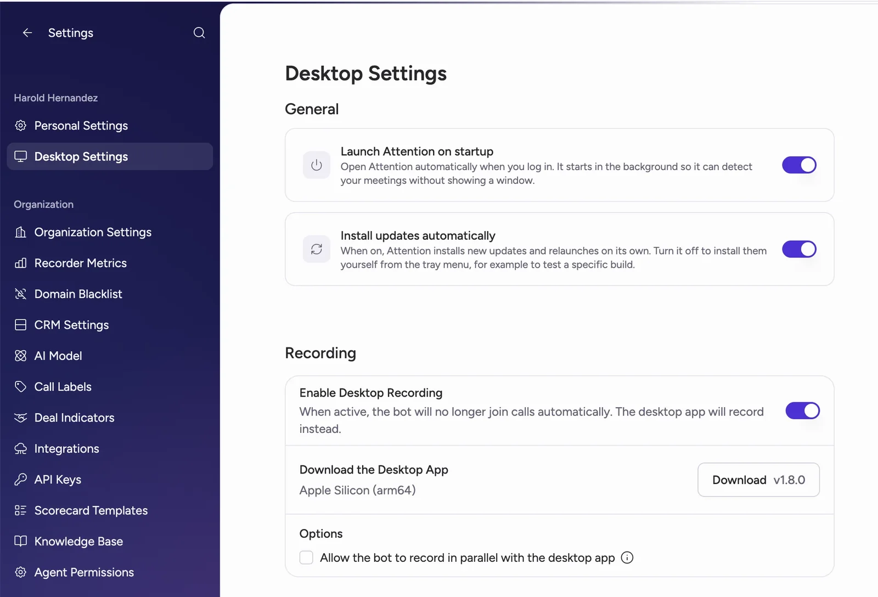
Task: Go to CRM Settings
Action: pyautogui.click(x=110, y=325)
